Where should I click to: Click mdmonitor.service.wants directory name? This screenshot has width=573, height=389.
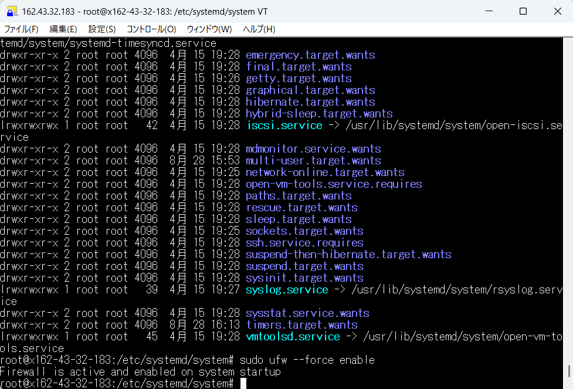point(313,149)
